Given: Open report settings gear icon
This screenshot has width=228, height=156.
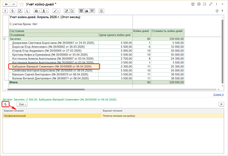Looking at the screenshot, I should [102, 11].
